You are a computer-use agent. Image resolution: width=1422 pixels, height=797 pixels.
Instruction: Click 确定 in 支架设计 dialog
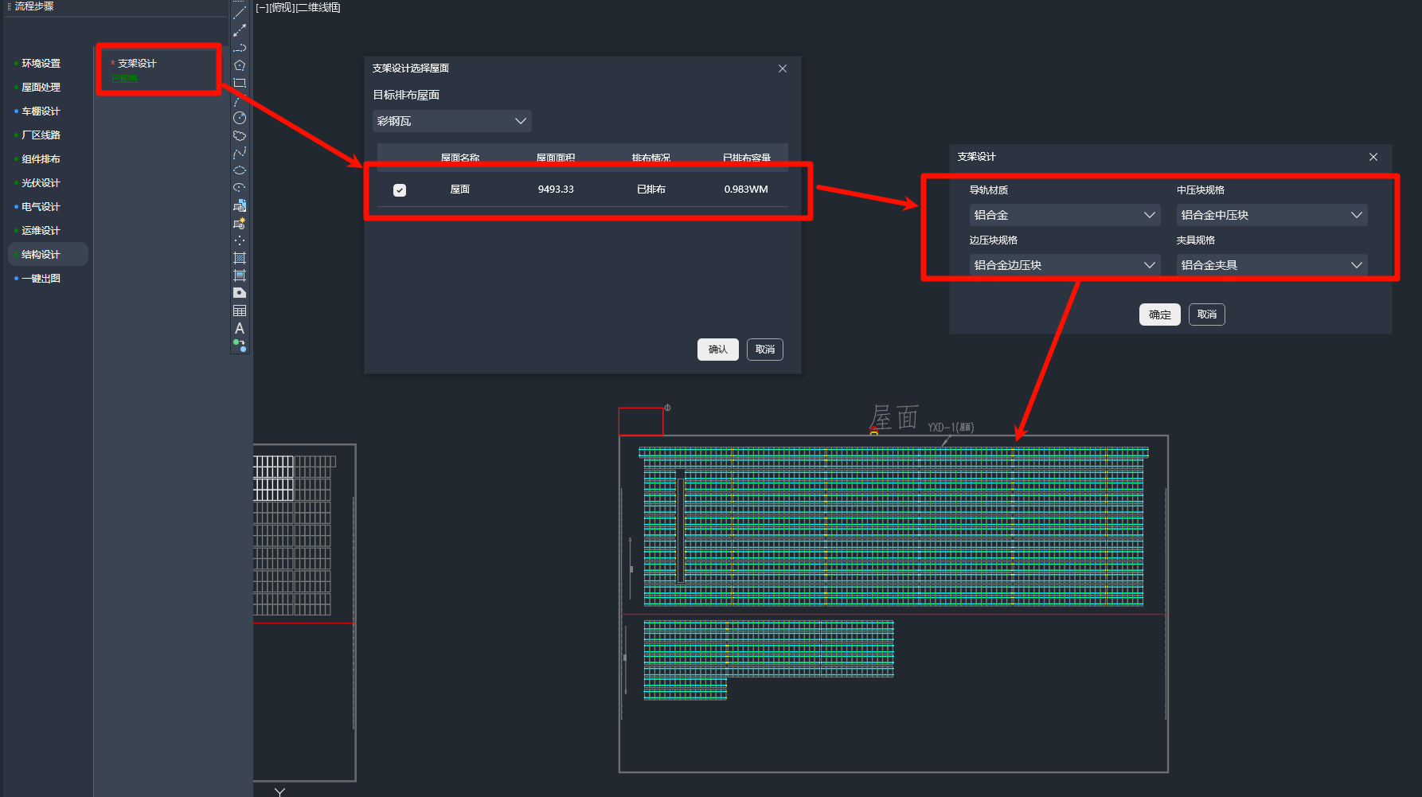tap(1159, 315)
